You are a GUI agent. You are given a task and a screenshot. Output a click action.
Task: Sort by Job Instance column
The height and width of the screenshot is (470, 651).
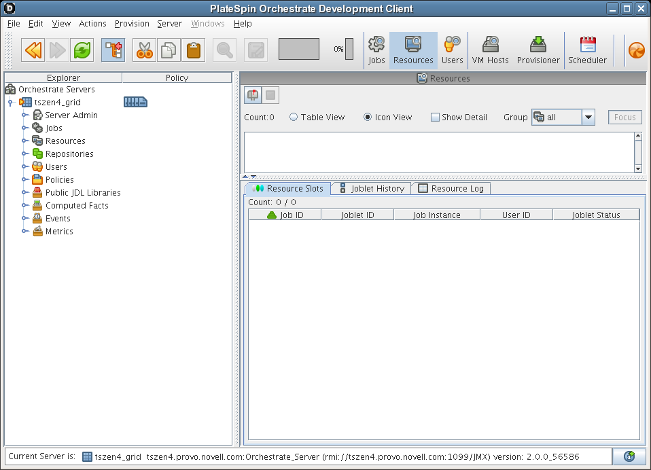pyautogui.click(x=437, y=215)
